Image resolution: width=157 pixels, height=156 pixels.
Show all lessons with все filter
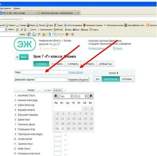tap(97, 79)
